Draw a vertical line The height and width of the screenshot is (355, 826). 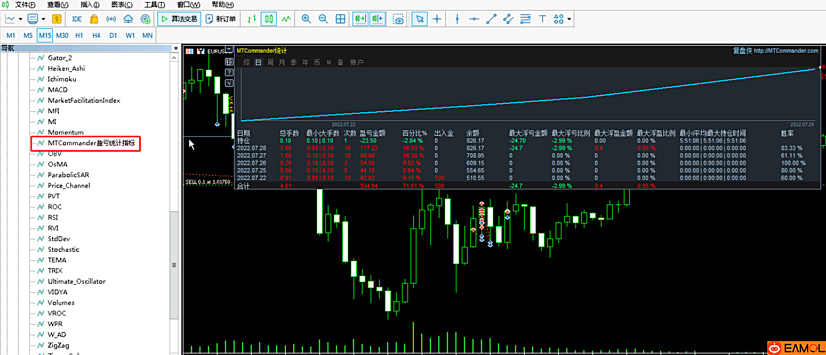(x=457, y=19)
